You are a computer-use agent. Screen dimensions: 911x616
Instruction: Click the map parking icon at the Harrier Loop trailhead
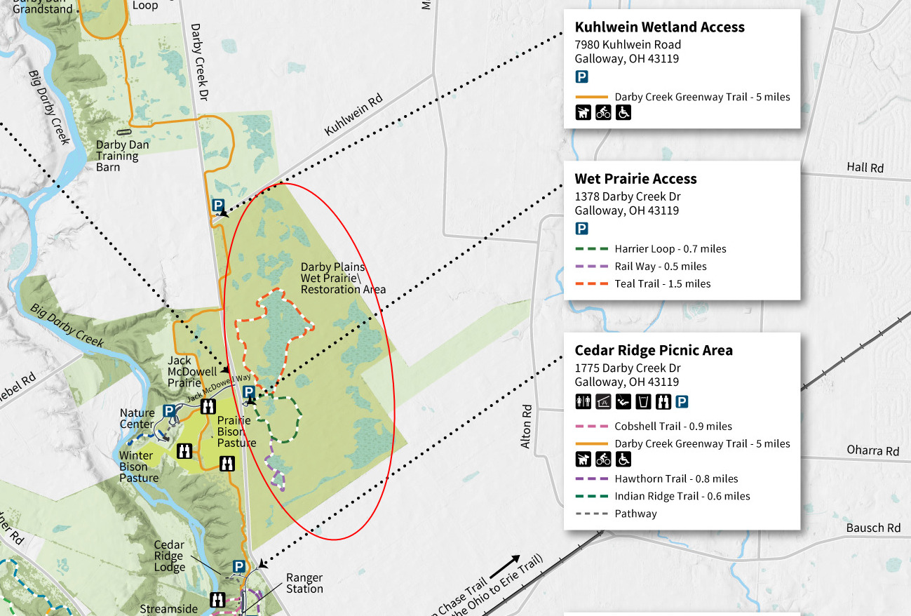click(x=248, y=391)
